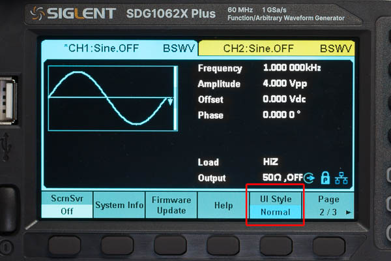The height and width of the screenshot is (261, 391).
Task: Click the front-panel USB port
Action: pyautogui.click(x=7, y=101)
